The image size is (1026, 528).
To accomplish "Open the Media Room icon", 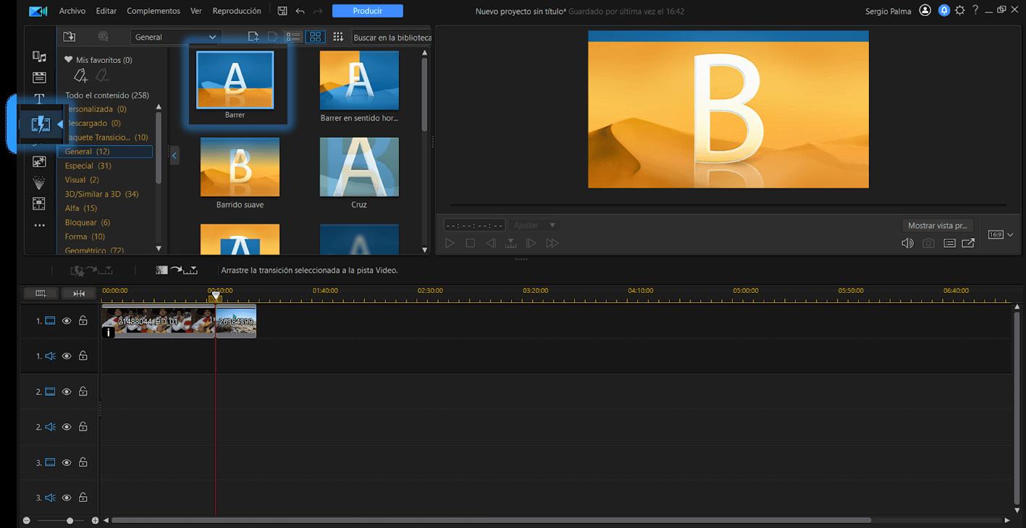I will click(x=39, y=56).
